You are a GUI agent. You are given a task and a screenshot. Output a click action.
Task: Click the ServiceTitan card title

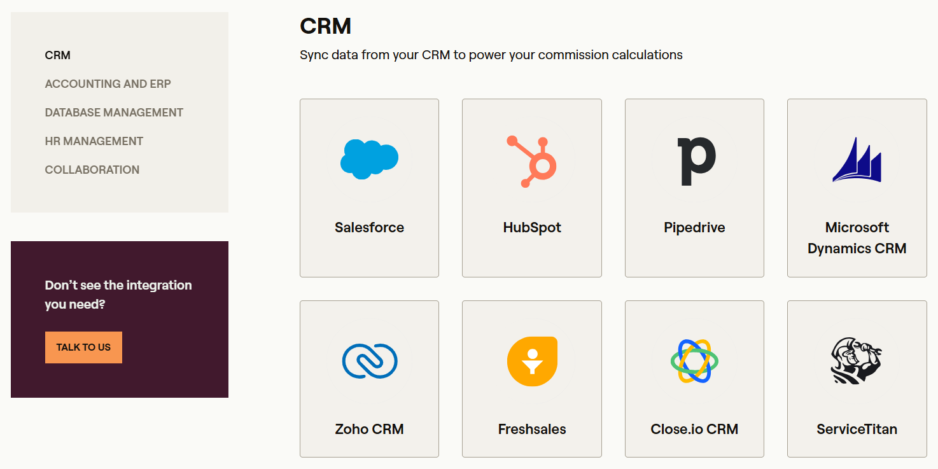(x=857, y=430)
